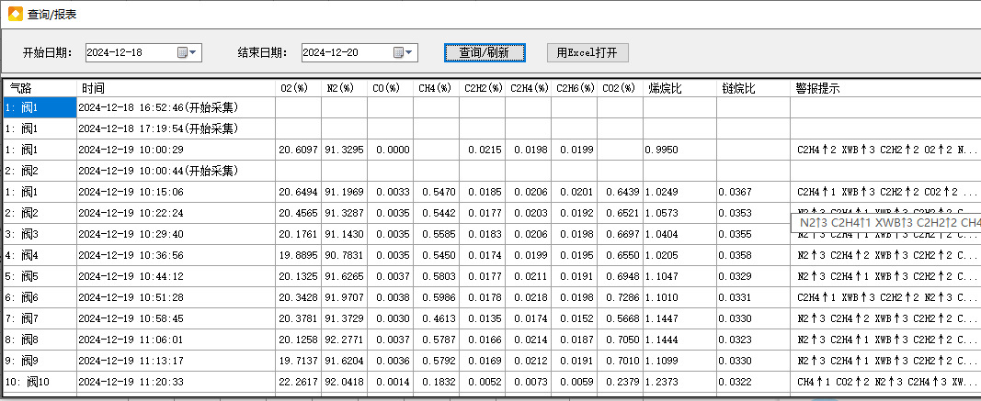This screenshot has height=401, width=981.
Task: Select the 3: 阀3 row cell
Action: 40,234
